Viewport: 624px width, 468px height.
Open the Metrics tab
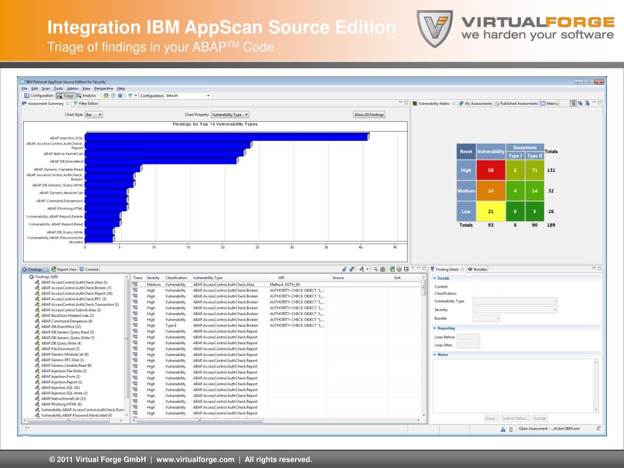(549, 104)
